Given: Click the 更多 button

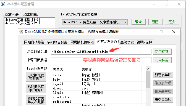Looking at the screenshot, I should pos(172,22).
